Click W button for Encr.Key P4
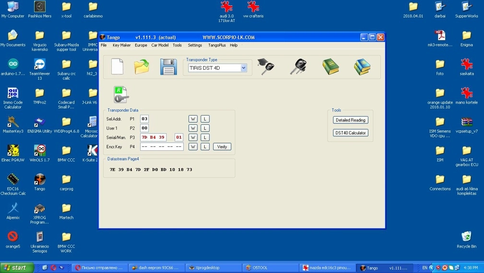484x273 pixels. pyautogui.click(x=193, y=147)
